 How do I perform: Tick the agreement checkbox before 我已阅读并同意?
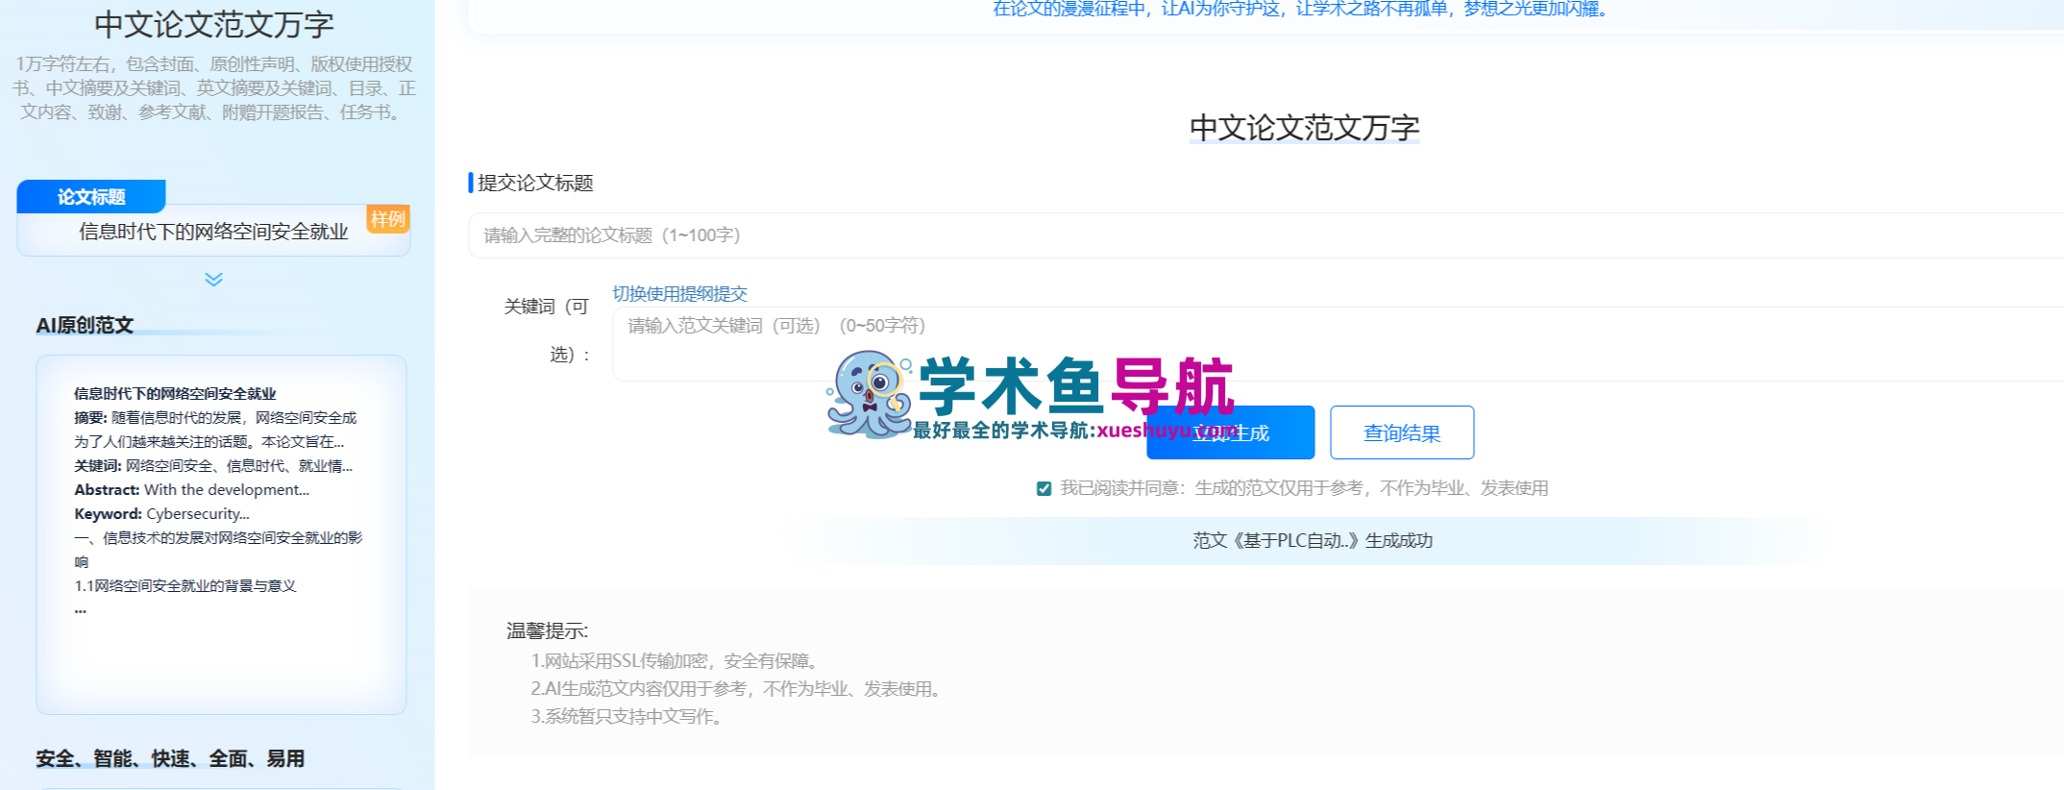(x=1044, y=488)
